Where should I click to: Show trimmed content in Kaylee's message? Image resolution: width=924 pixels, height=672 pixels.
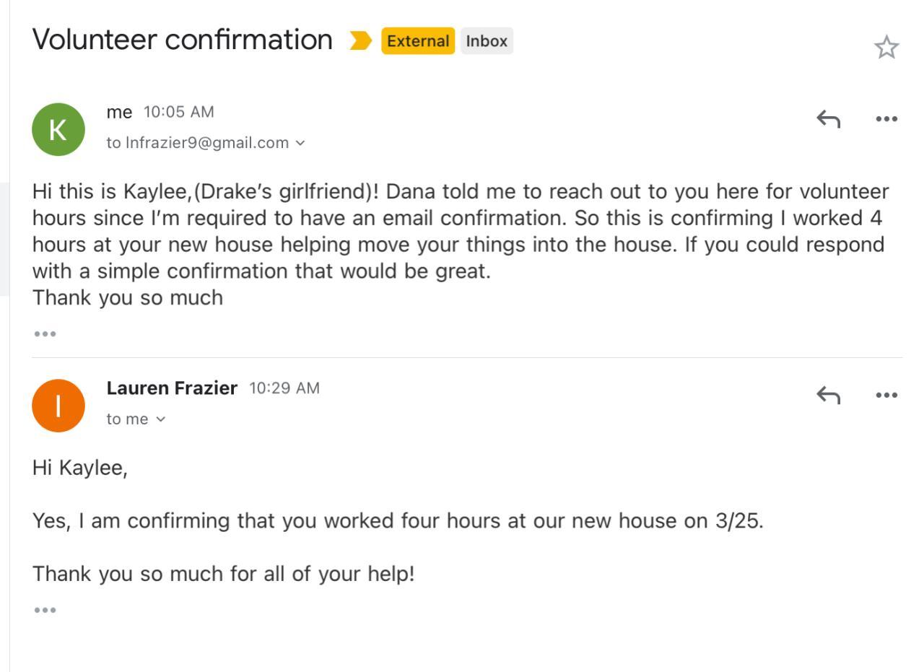tap(45, 334)
